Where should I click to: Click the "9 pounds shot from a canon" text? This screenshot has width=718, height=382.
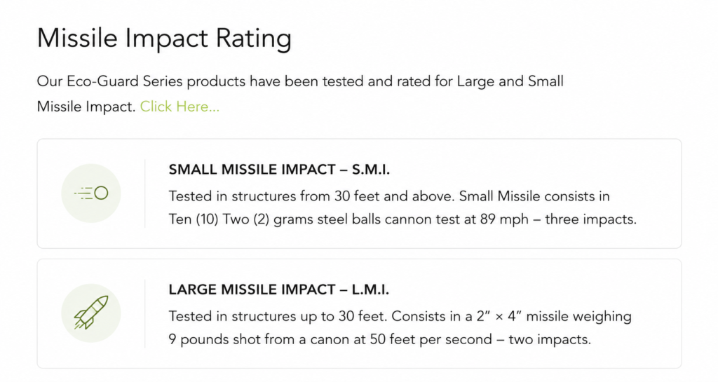pos(259,339)
